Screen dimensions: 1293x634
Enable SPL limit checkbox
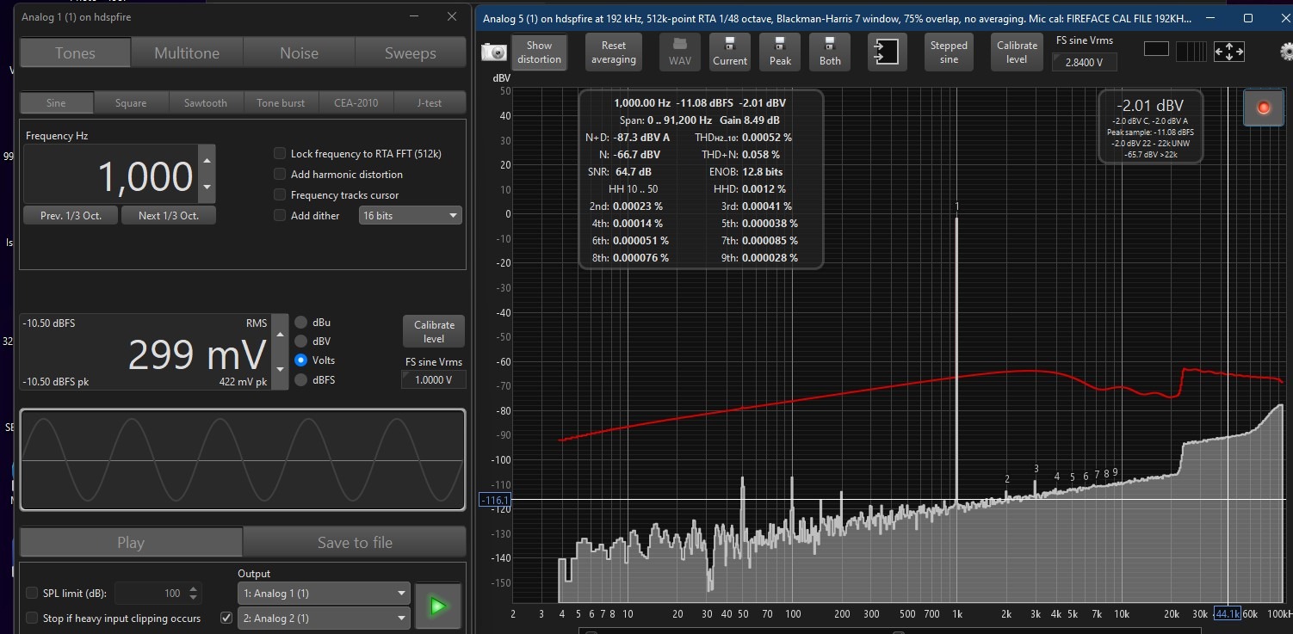coord(32,593)
